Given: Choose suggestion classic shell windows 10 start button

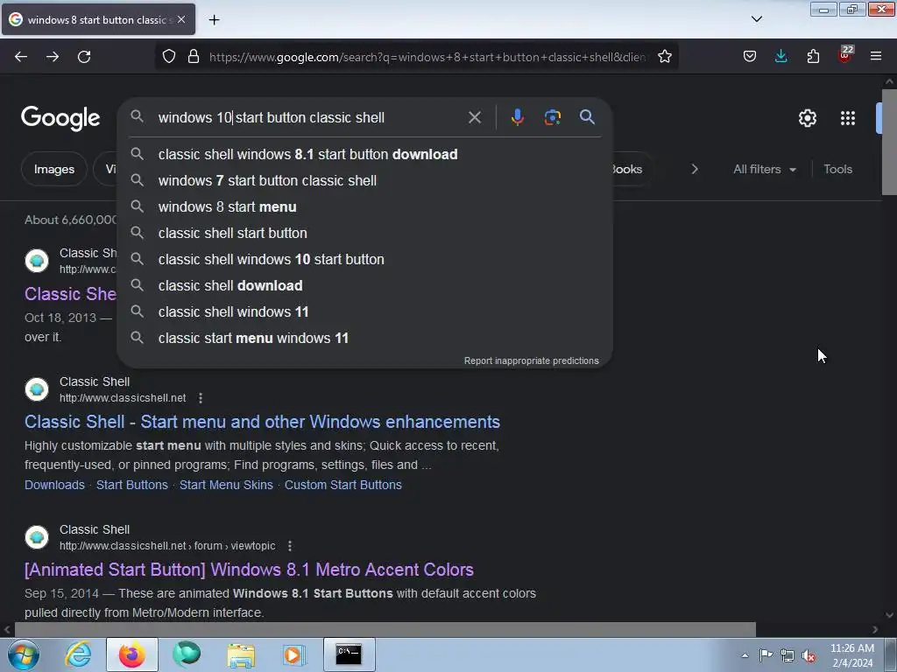Looking at the screenshot, I should [364, 259].
